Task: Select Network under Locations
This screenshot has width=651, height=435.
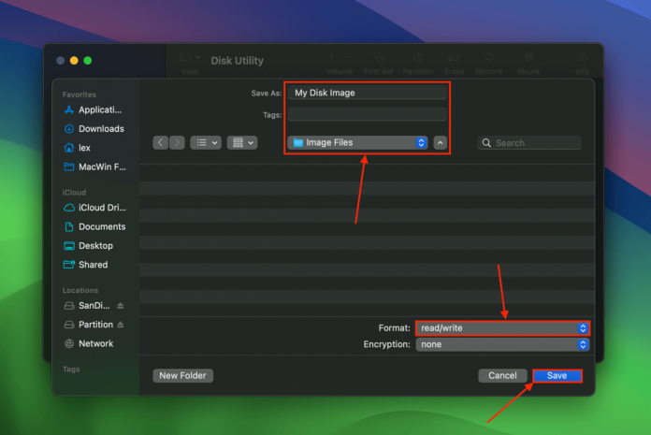Action: click(x=95, y=343)
